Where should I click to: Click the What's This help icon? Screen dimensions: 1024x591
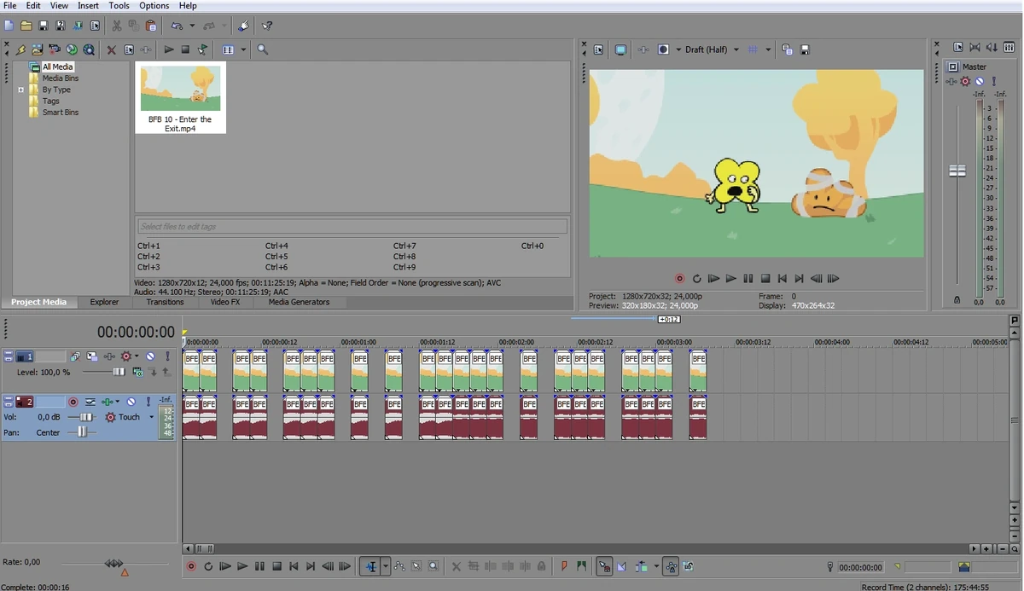coord(267,26)
